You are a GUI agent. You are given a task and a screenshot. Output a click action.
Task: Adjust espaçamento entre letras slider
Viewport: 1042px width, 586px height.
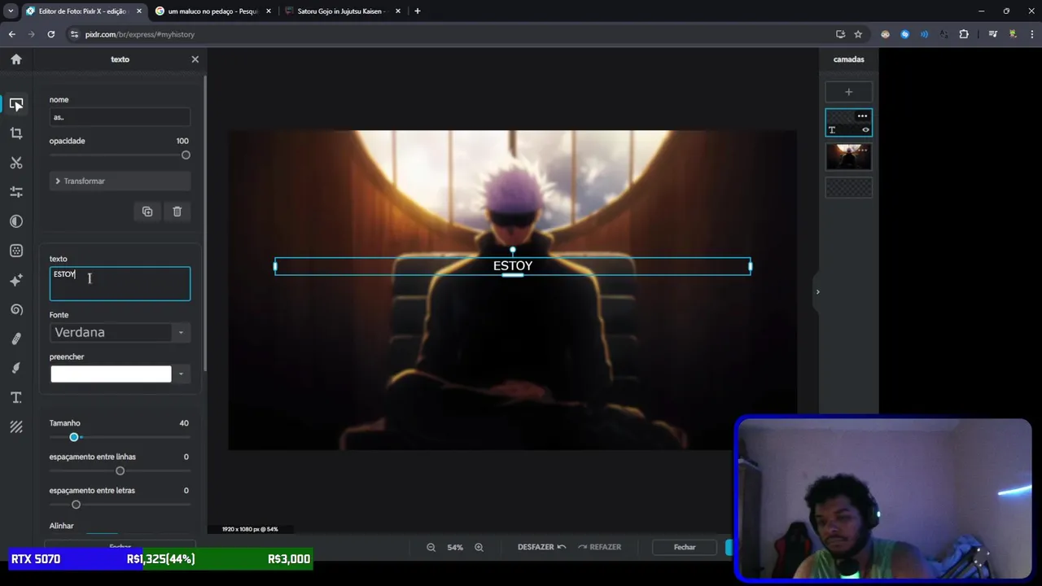(76, 505)
